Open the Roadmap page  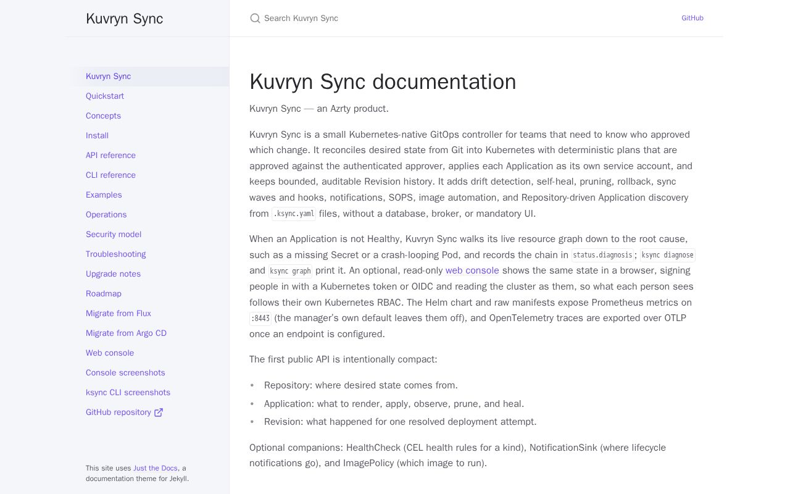(x=104, y=294)
